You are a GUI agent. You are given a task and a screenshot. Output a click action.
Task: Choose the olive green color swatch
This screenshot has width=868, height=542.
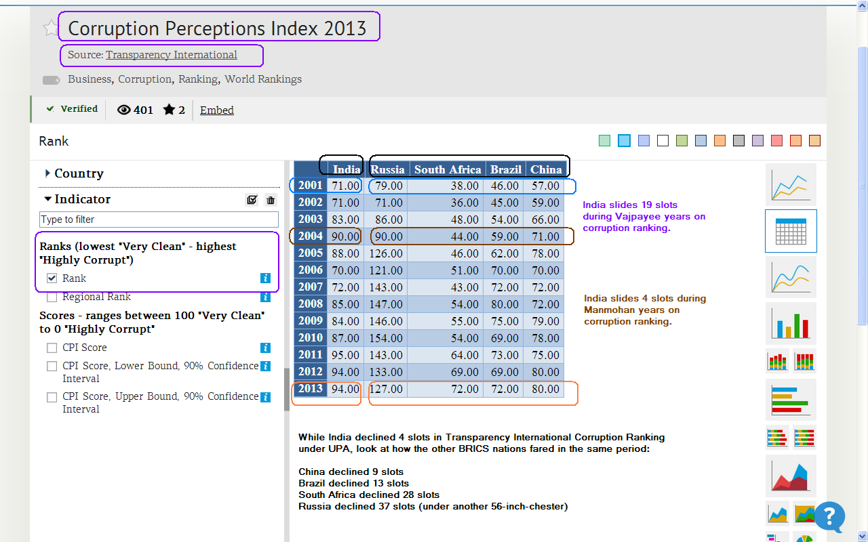(x=682, y=141)
